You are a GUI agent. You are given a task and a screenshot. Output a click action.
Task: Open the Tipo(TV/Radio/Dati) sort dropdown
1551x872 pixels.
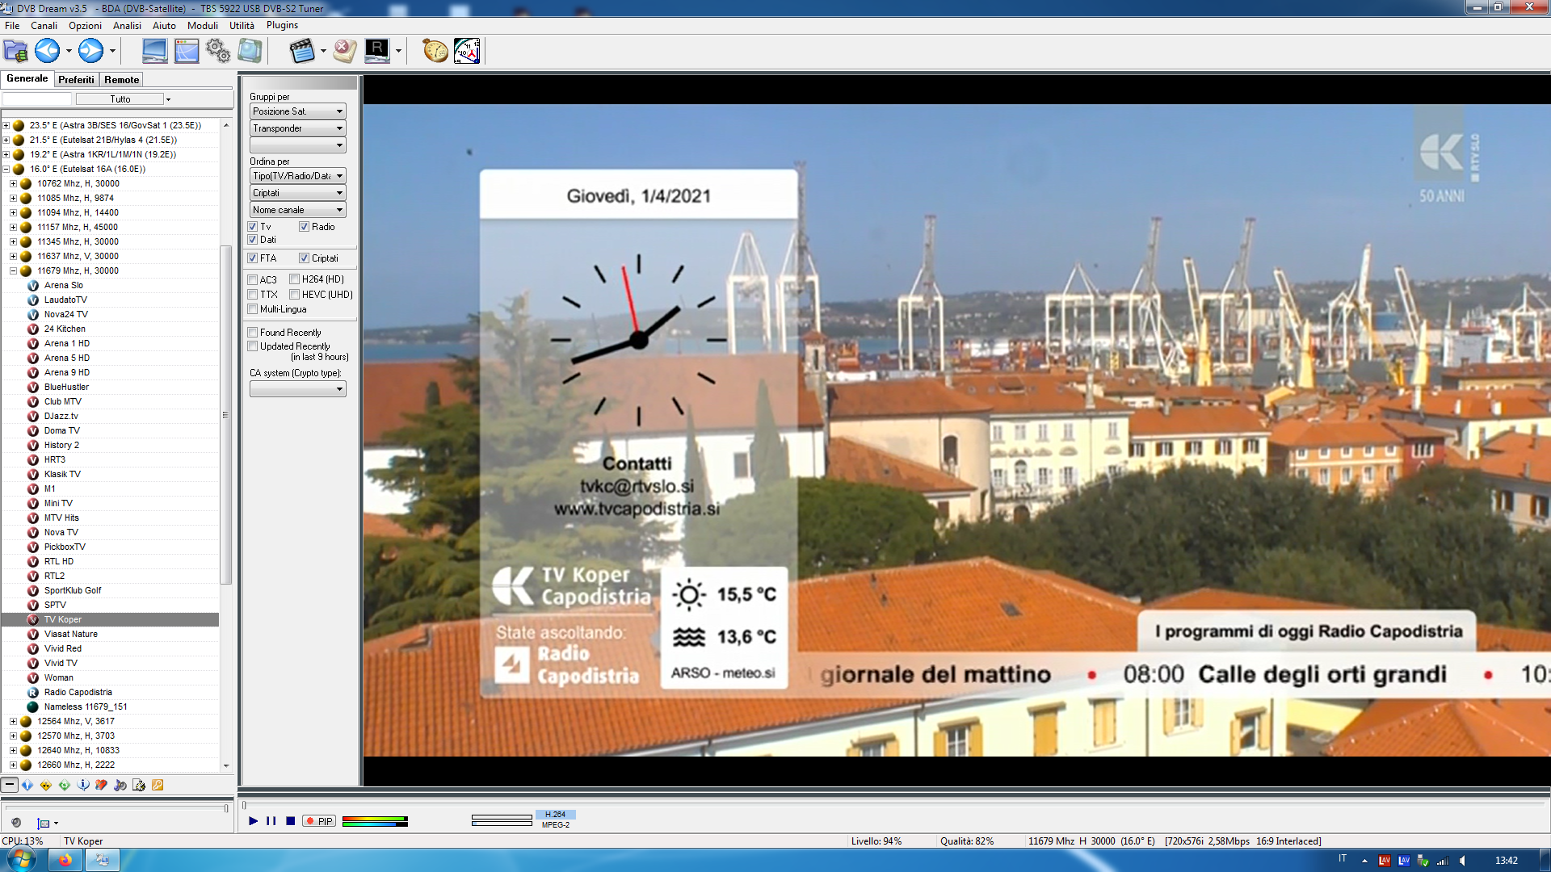click(298, 176)
